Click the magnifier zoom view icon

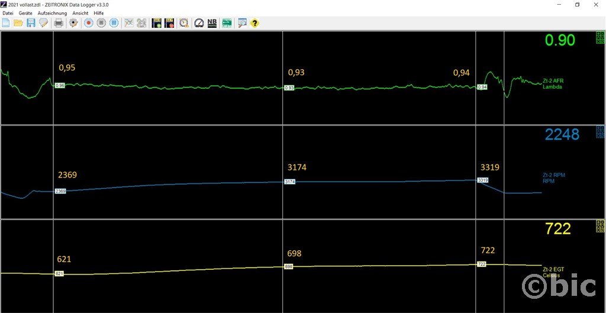(x=241, y=23)
